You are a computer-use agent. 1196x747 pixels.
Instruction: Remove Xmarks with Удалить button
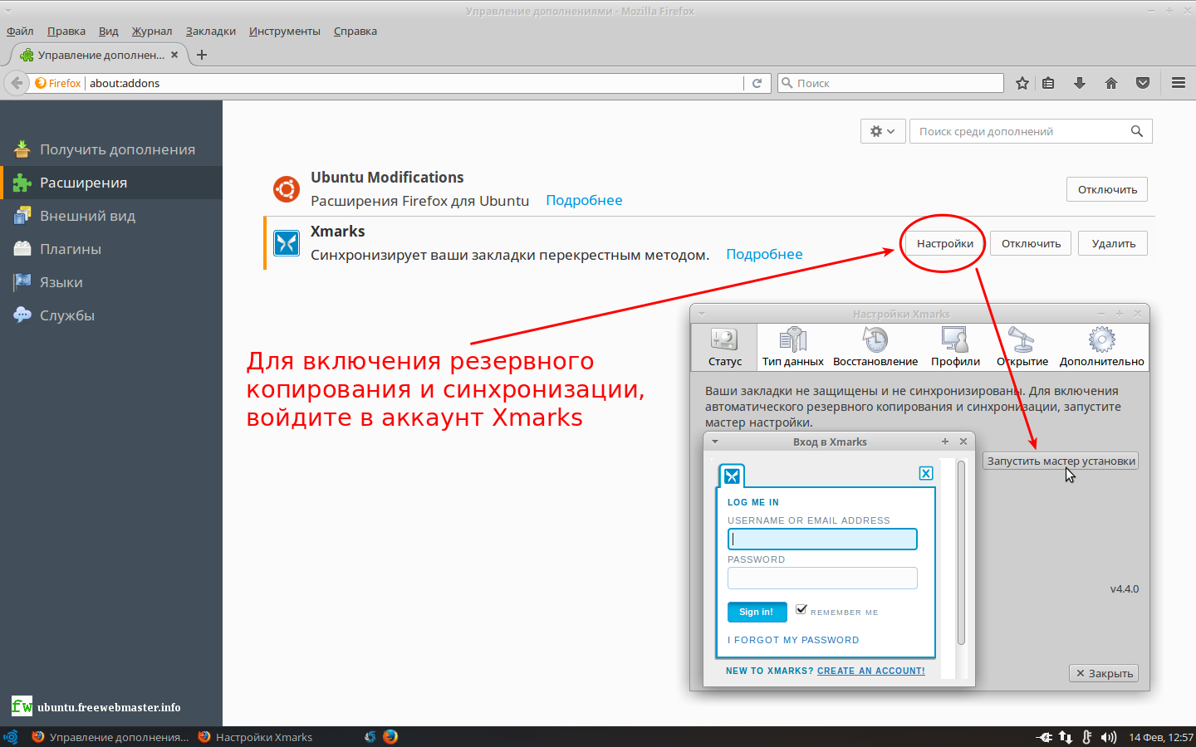[x=1113, y=243]
